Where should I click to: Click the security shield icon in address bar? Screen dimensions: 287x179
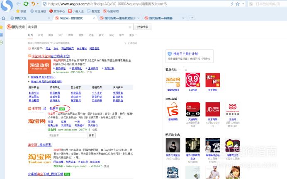(44, 4)
